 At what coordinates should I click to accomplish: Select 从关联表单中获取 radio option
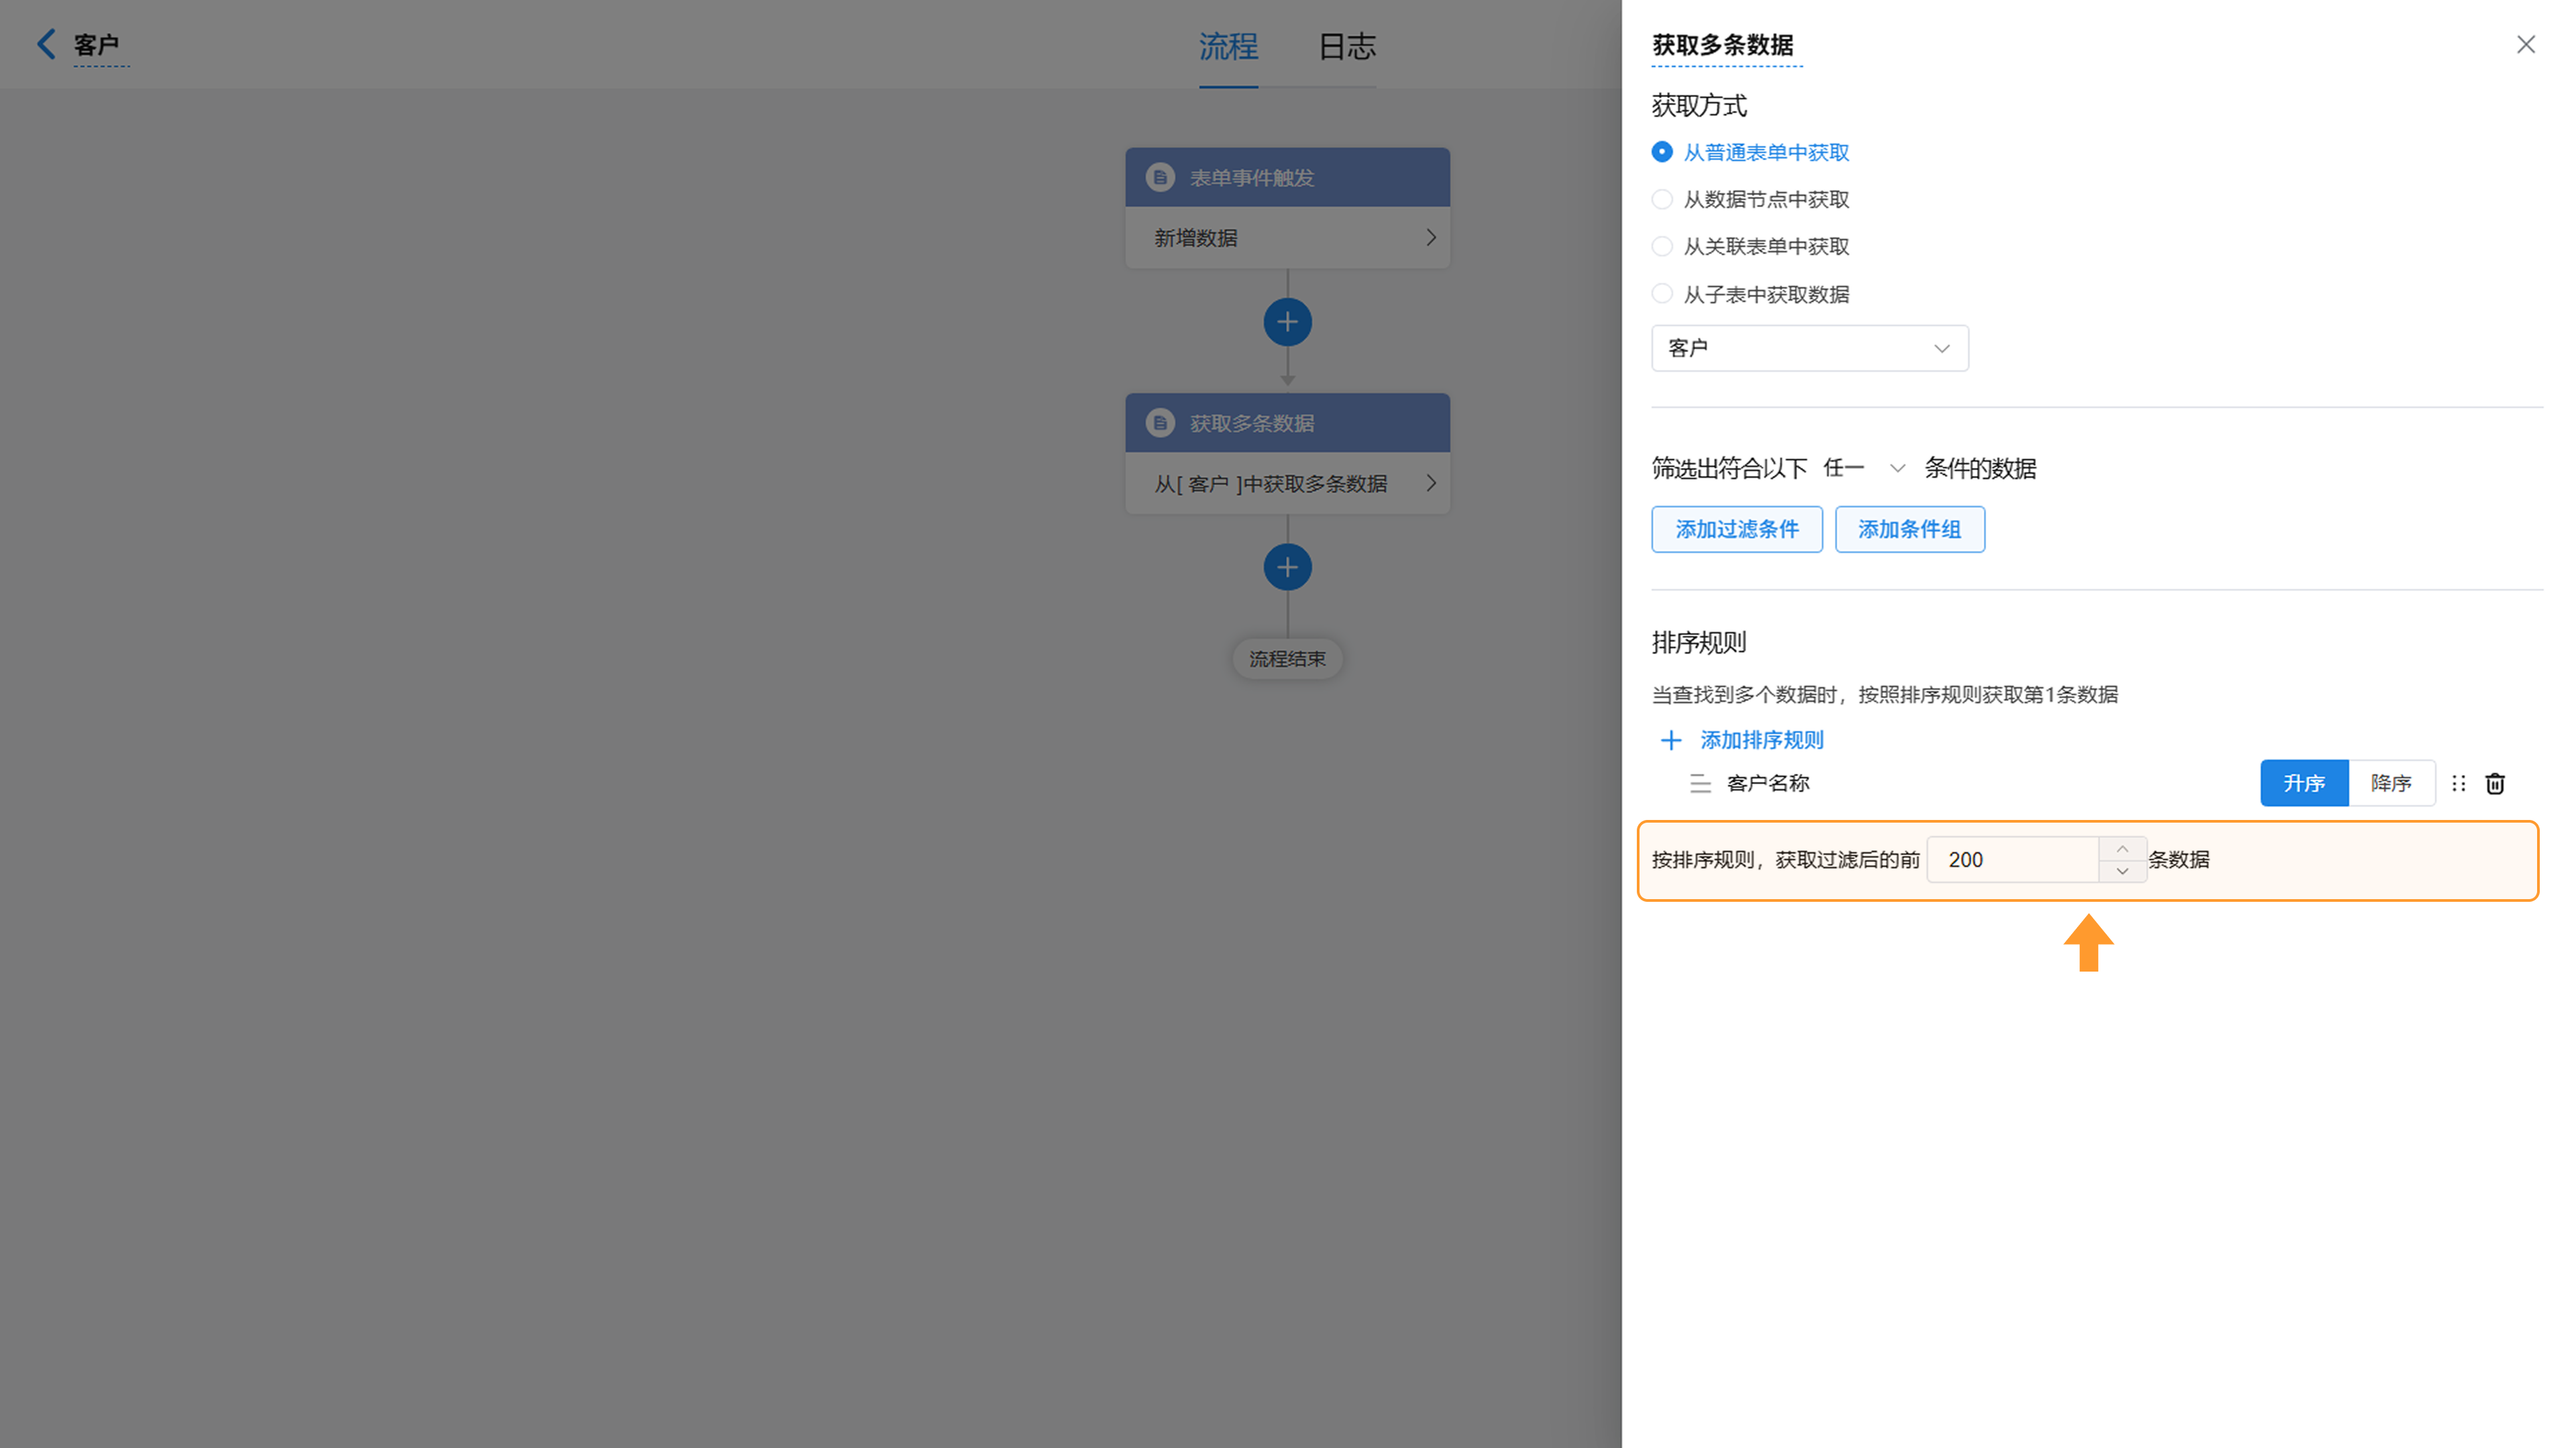pyautogui.click(x=1662, y=246)
